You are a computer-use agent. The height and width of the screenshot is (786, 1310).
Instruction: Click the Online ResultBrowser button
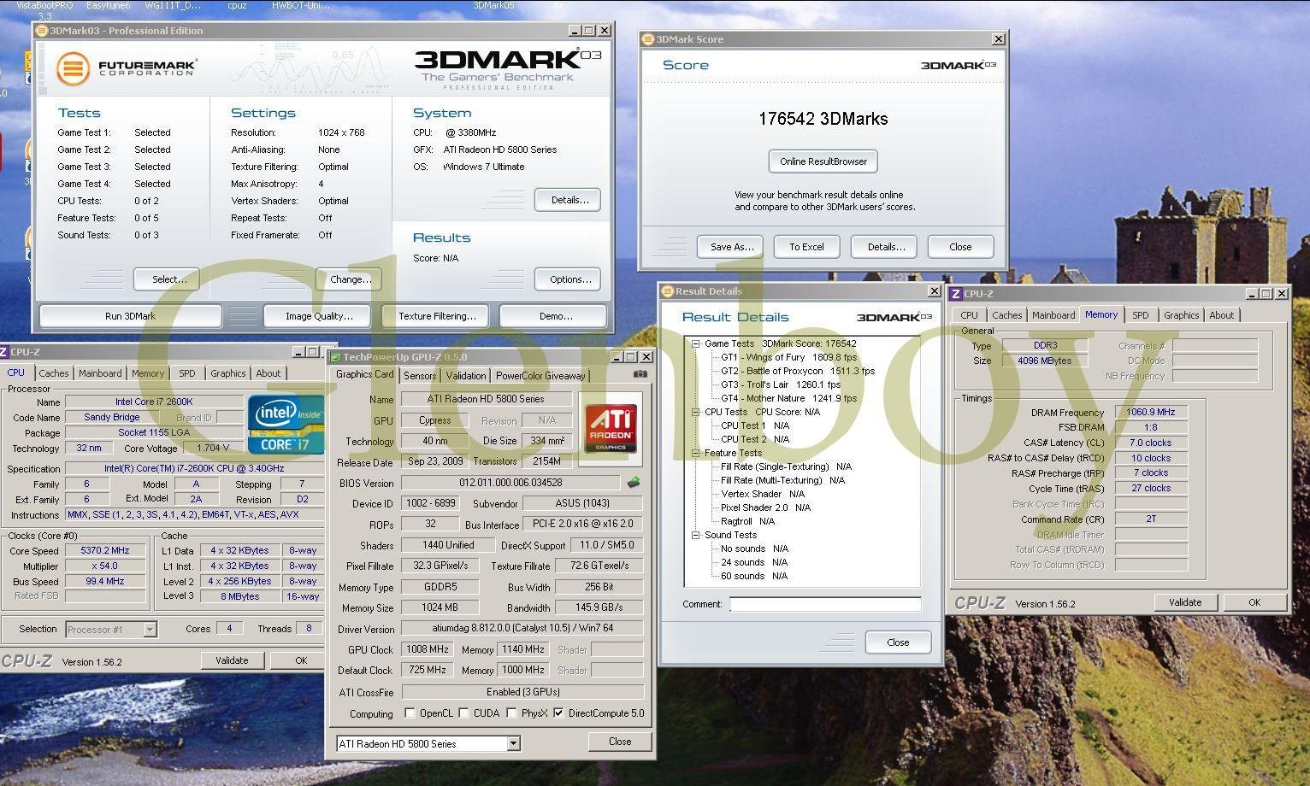coord(823,161)
